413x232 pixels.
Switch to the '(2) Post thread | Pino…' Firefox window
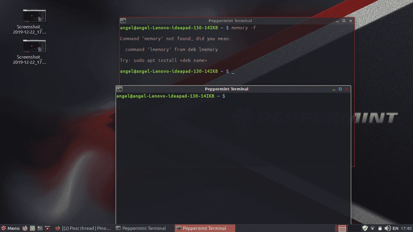pyautogui.click(x=83, y=228)
